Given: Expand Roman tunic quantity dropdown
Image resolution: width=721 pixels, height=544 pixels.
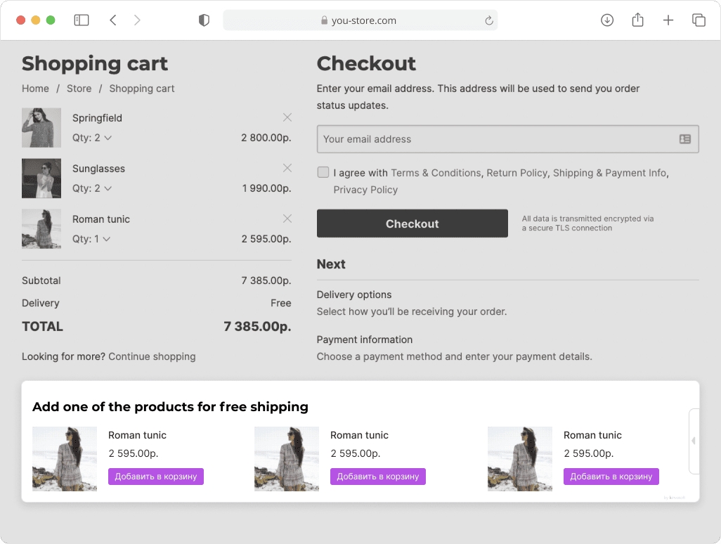Looking at the screenshot, I should click(x=106, y=239).
